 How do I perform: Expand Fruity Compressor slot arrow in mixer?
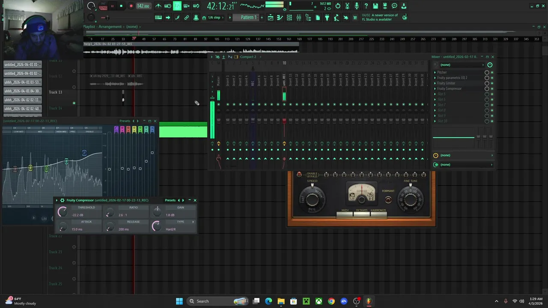coord(435,89)
